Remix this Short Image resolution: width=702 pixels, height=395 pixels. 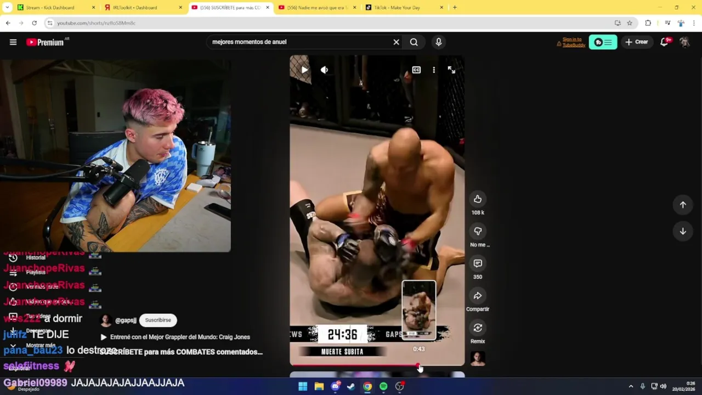click(478, 328)
